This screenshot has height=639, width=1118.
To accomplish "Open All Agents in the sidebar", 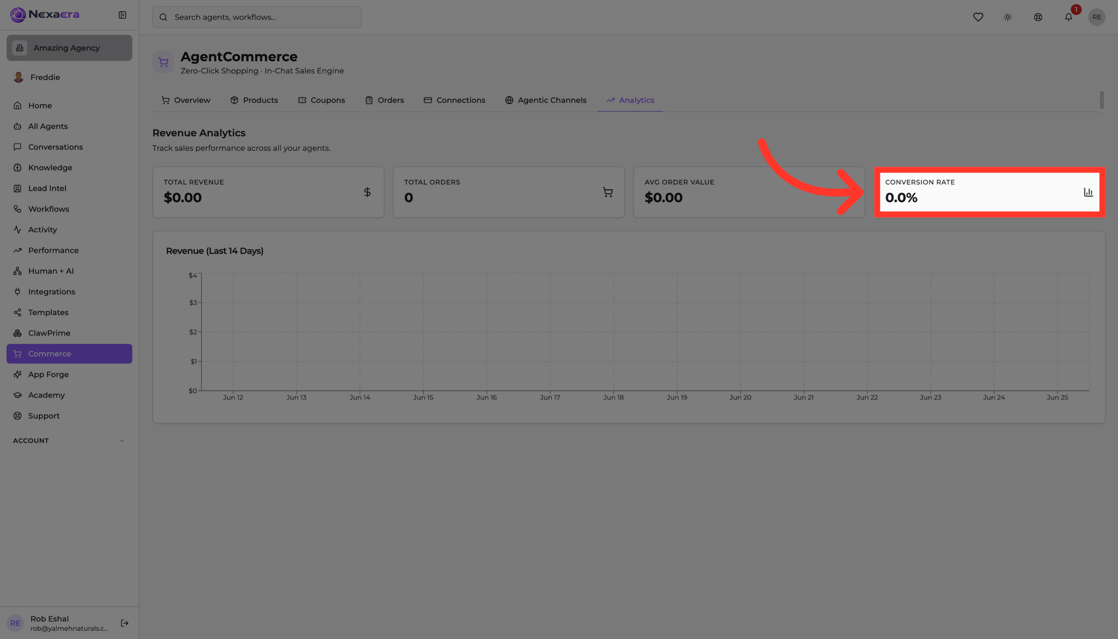I will (69, 126).
